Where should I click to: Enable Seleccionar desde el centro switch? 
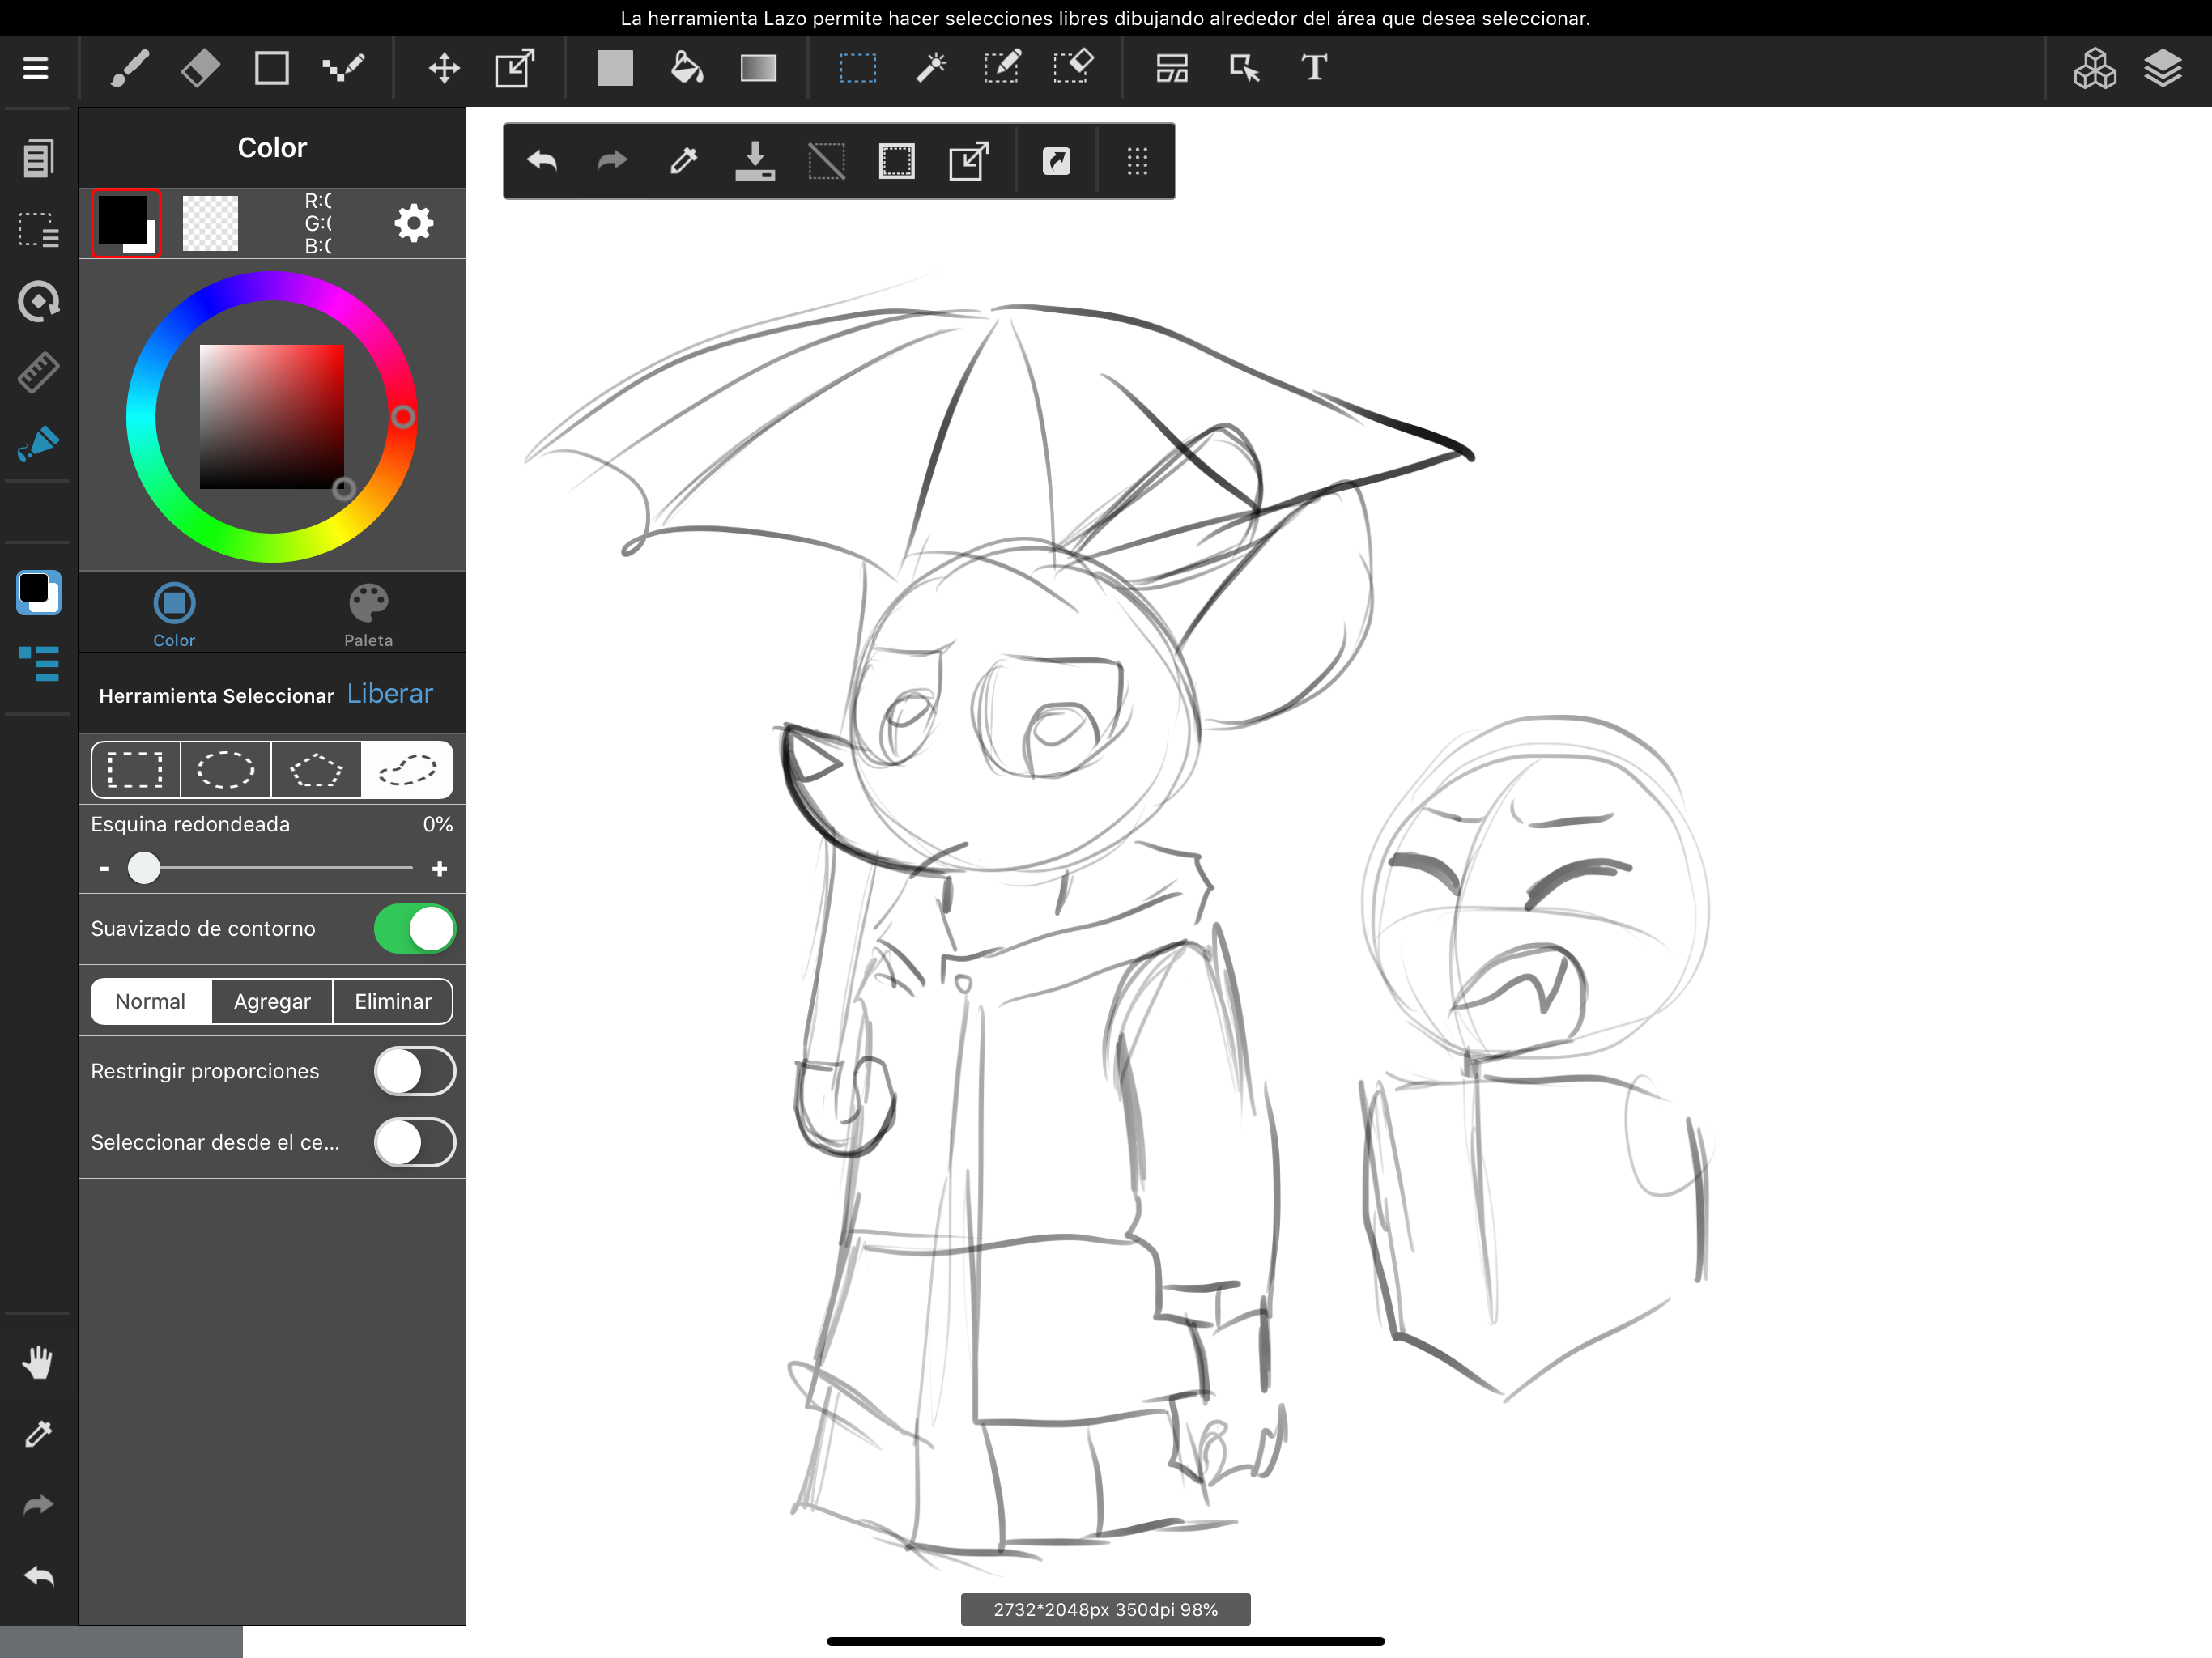[x=414, y=1142]
